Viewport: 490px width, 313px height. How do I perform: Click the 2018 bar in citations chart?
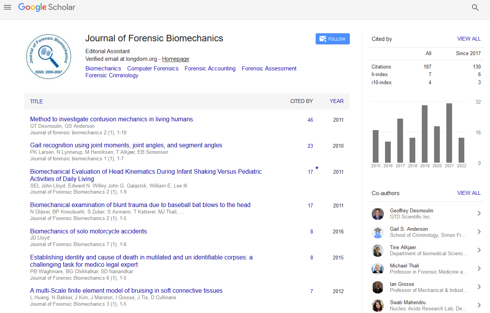412,150
